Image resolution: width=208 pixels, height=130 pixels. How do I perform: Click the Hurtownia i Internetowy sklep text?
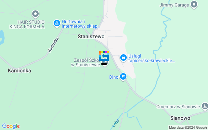(x=81, y=24)
